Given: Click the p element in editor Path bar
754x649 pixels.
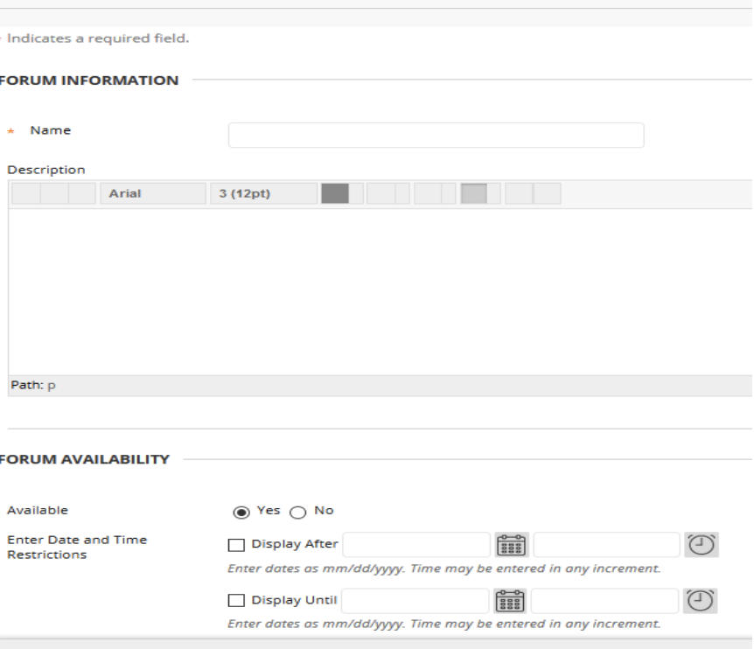Looking at the screenshot, I should pyautogui.click(x=51, y=386).
